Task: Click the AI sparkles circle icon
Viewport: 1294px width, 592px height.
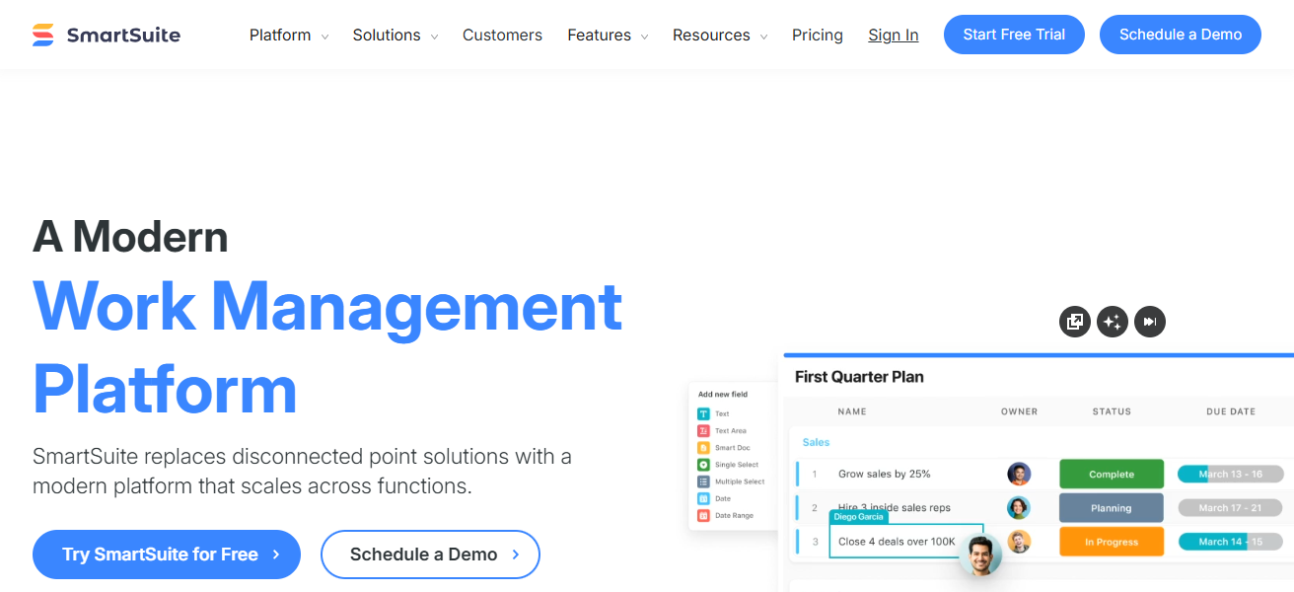Action: point(1113,322)
